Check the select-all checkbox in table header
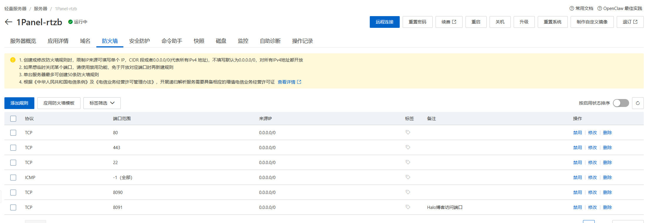Viewport: 652px width, 223px height. pos(13,119)
